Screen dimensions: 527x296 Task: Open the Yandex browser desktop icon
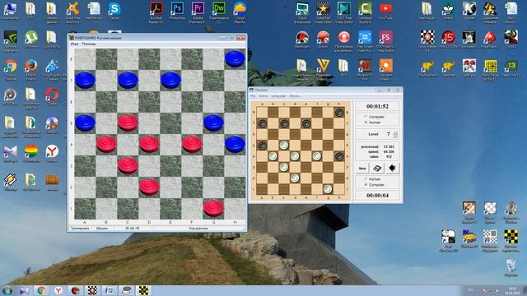52,153
